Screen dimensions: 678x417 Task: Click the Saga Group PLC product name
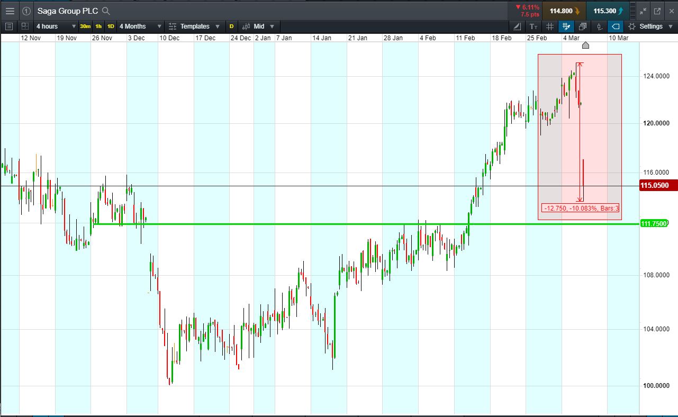pyautogui.click(x=68, y=11)
